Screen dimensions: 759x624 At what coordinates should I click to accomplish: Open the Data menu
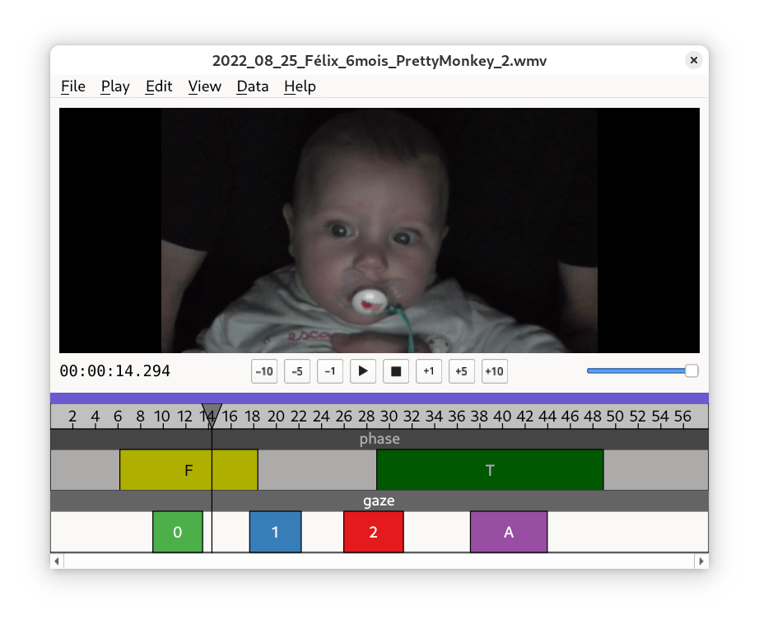point(252,86)
